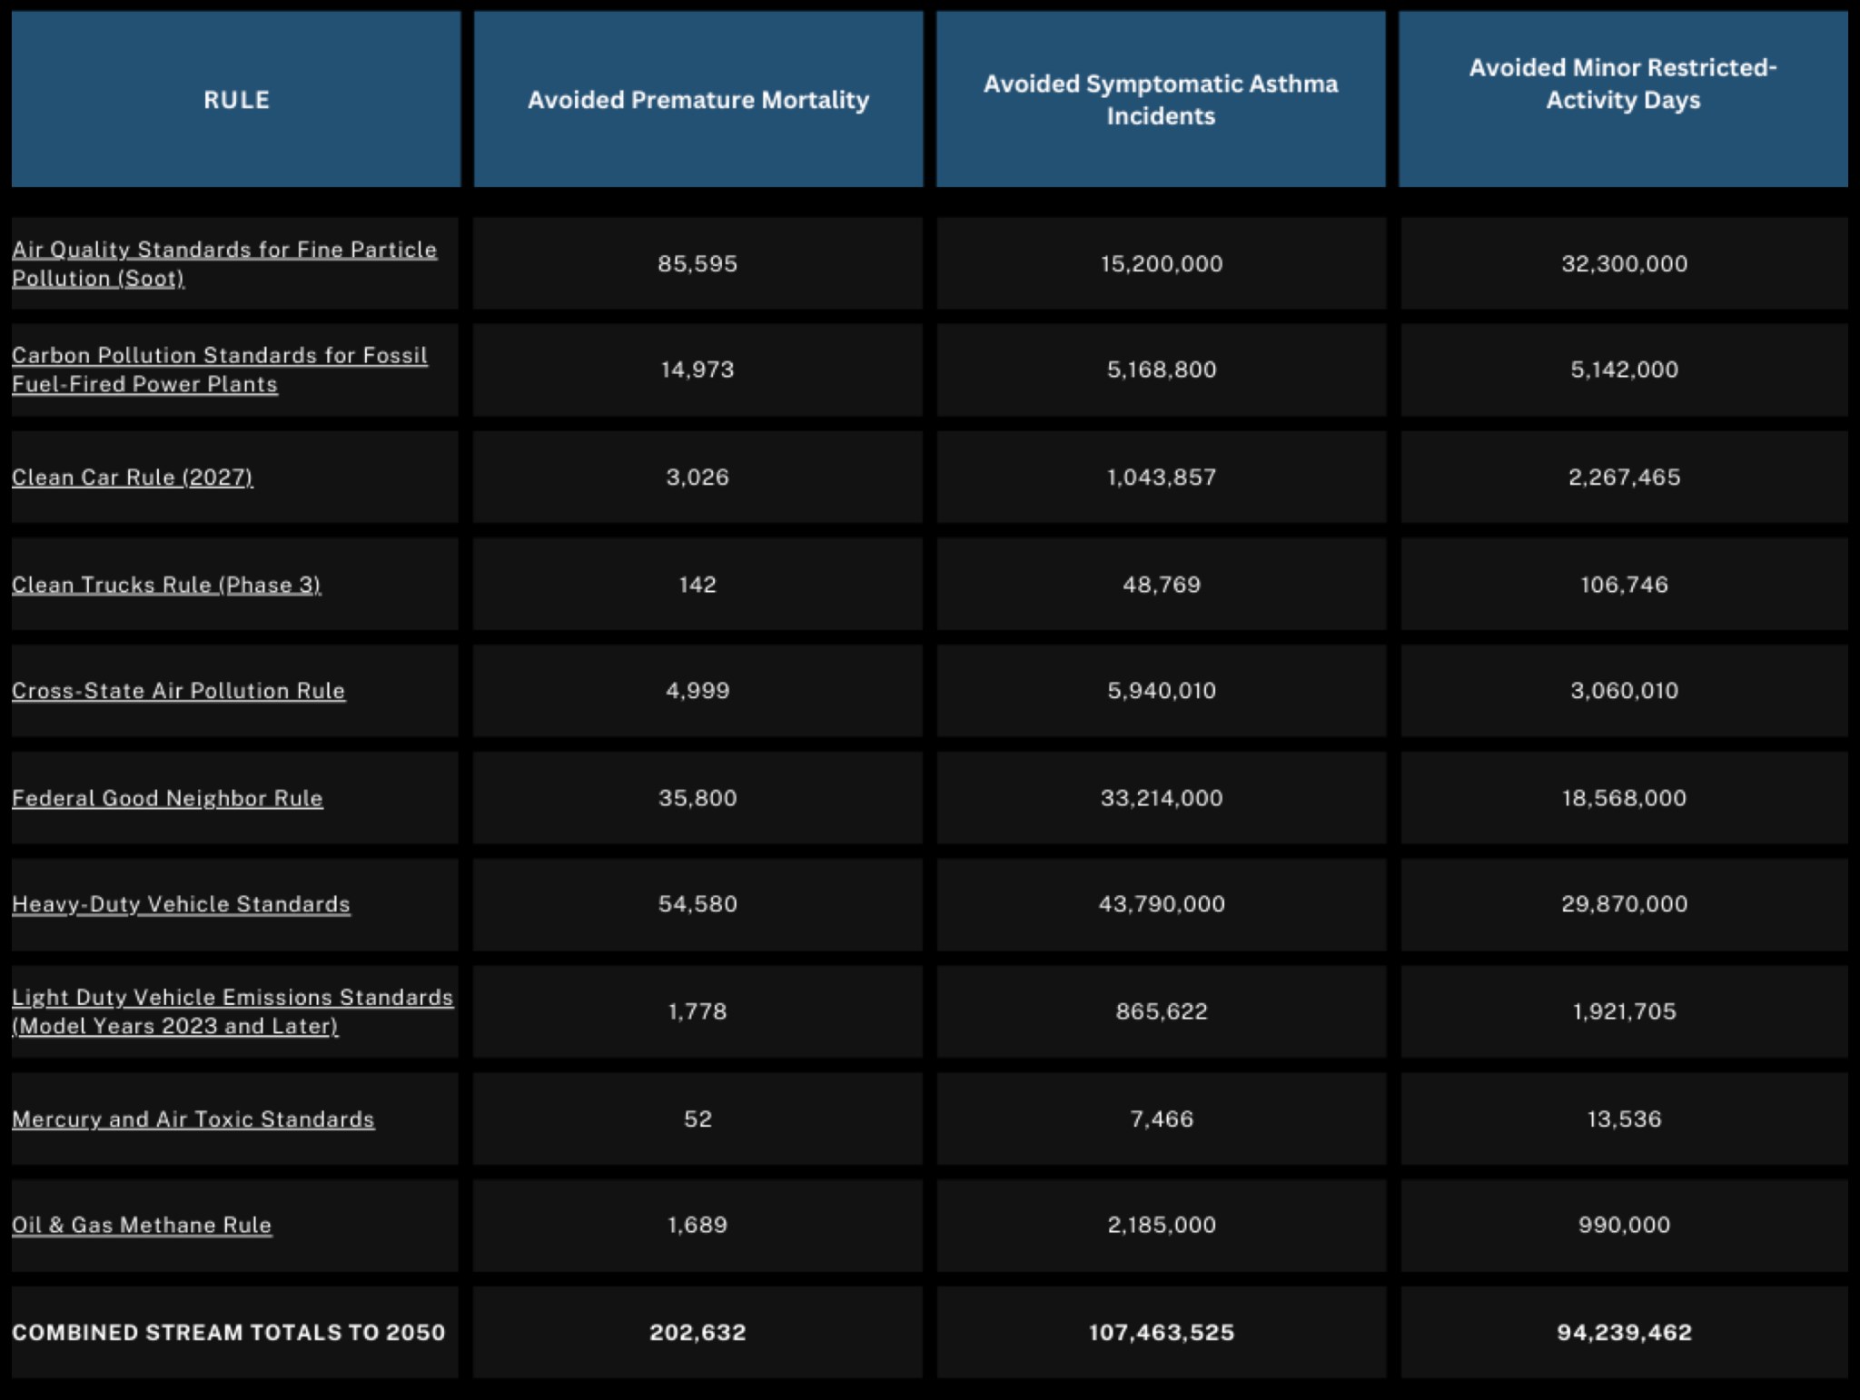This screenshot has width=1860, height=1400.
Task: Click the Clean Car Rule (2027) link
Action: (x=133, y=478)
